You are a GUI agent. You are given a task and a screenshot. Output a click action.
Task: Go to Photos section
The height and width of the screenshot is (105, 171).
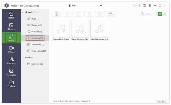pyautogui.click(x=11, y=27)
